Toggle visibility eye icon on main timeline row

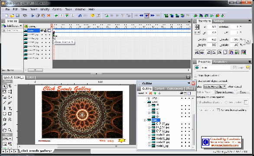coord(42,30)
